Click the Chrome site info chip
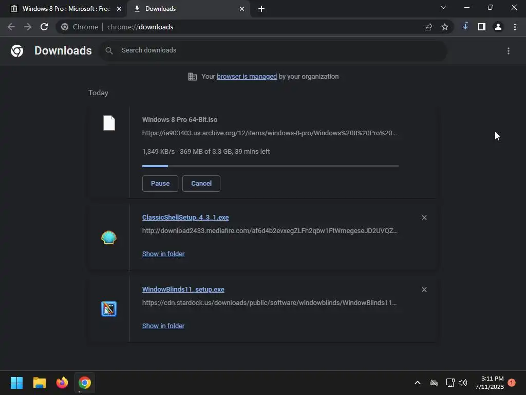526x395 pixels. tap(80, 27)
